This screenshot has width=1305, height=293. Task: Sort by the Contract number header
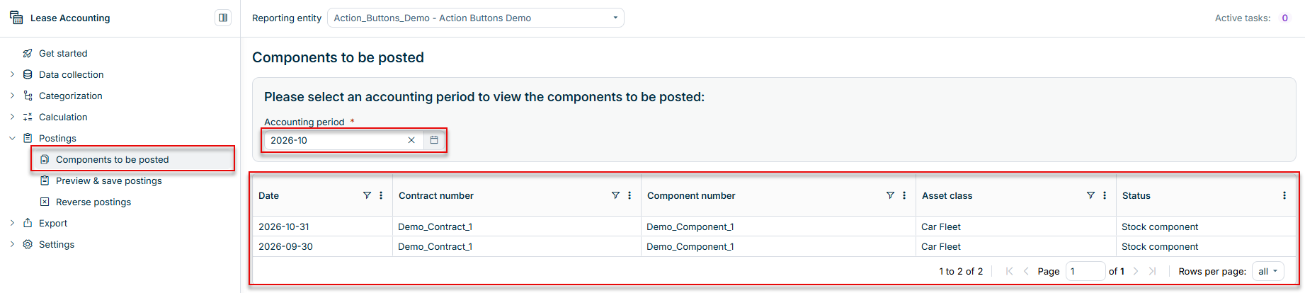point(436,195)
